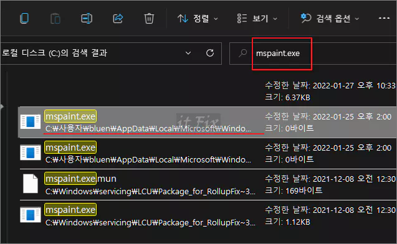The image size is (397, 244).
Task: Click the Copy icon in the toolbar
Action: point(24,19)
